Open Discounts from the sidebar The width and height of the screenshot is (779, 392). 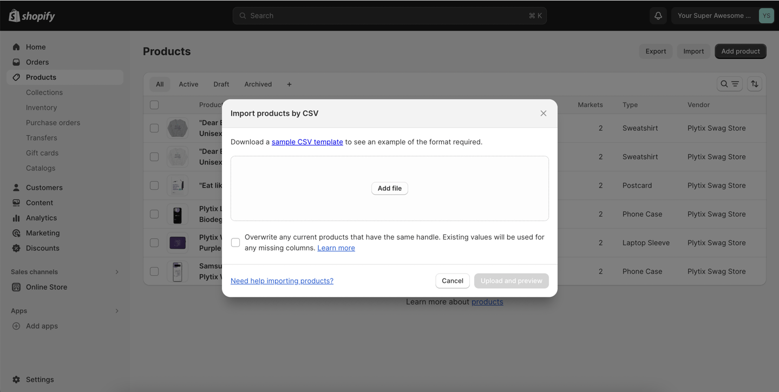click(x=41, y=248)
